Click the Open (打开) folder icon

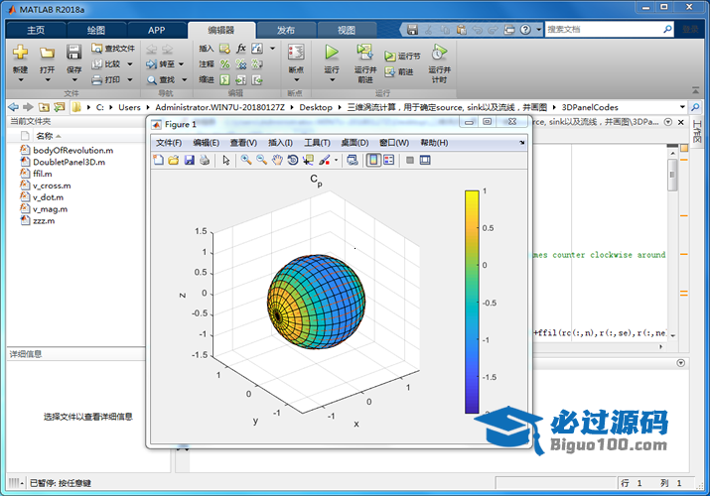[47, 53]
